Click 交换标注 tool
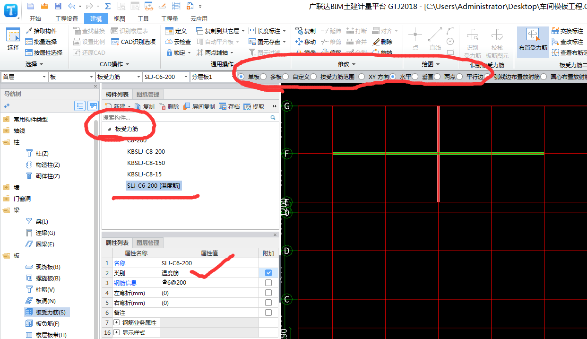Viewport: 587px width, 339px height. coord(567,31)
